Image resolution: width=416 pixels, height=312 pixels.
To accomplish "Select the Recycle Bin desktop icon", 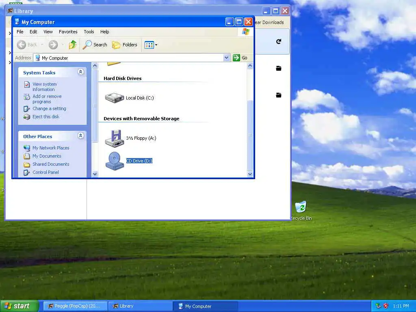I will tap(301, 207).
